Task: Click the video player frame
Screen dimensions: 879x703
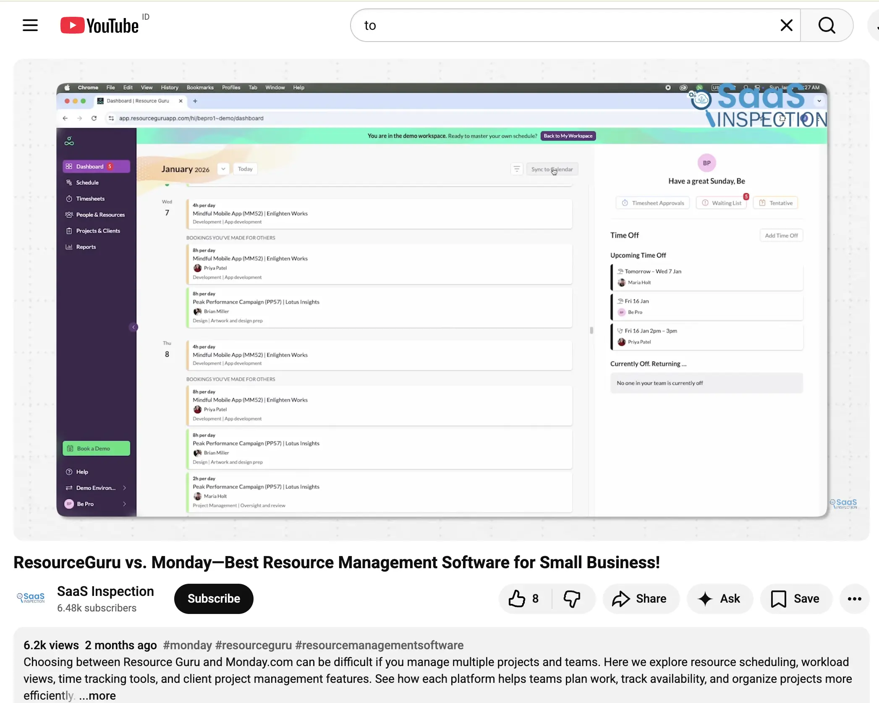Action: pyautogui.click(x=442, y=300)
